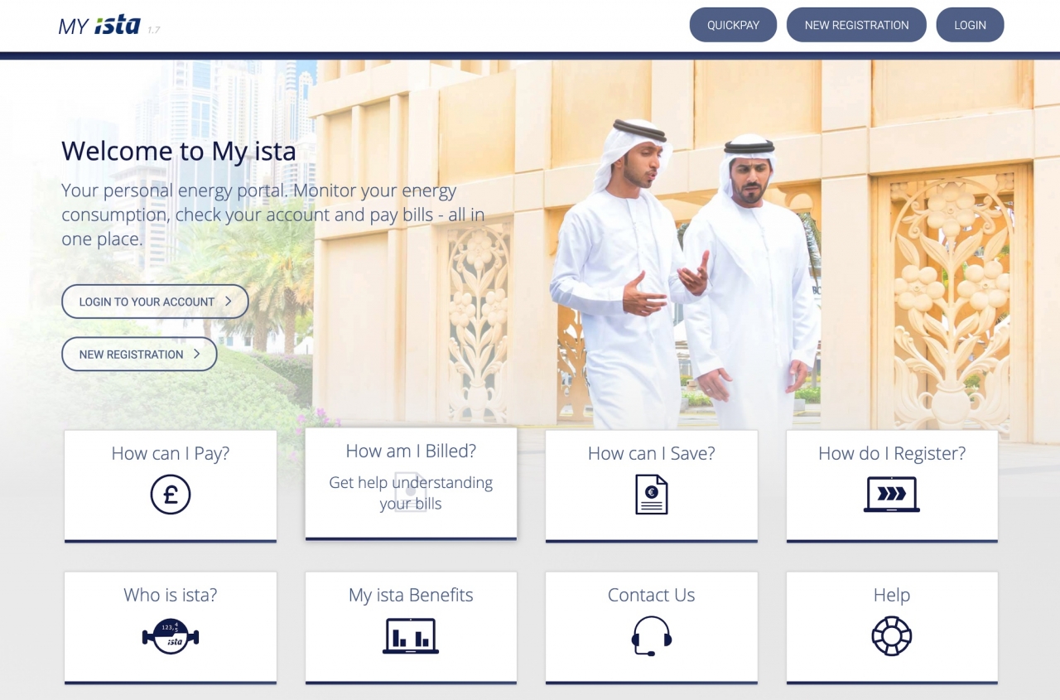Click the 'Welcome to My ista' heading
1060x700 pixels.
click(178, 151)
